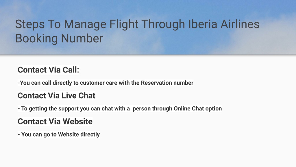296x167 pixels.
Task: Select the 'You can go to Website directly' line
Action: tap(59, 135)
